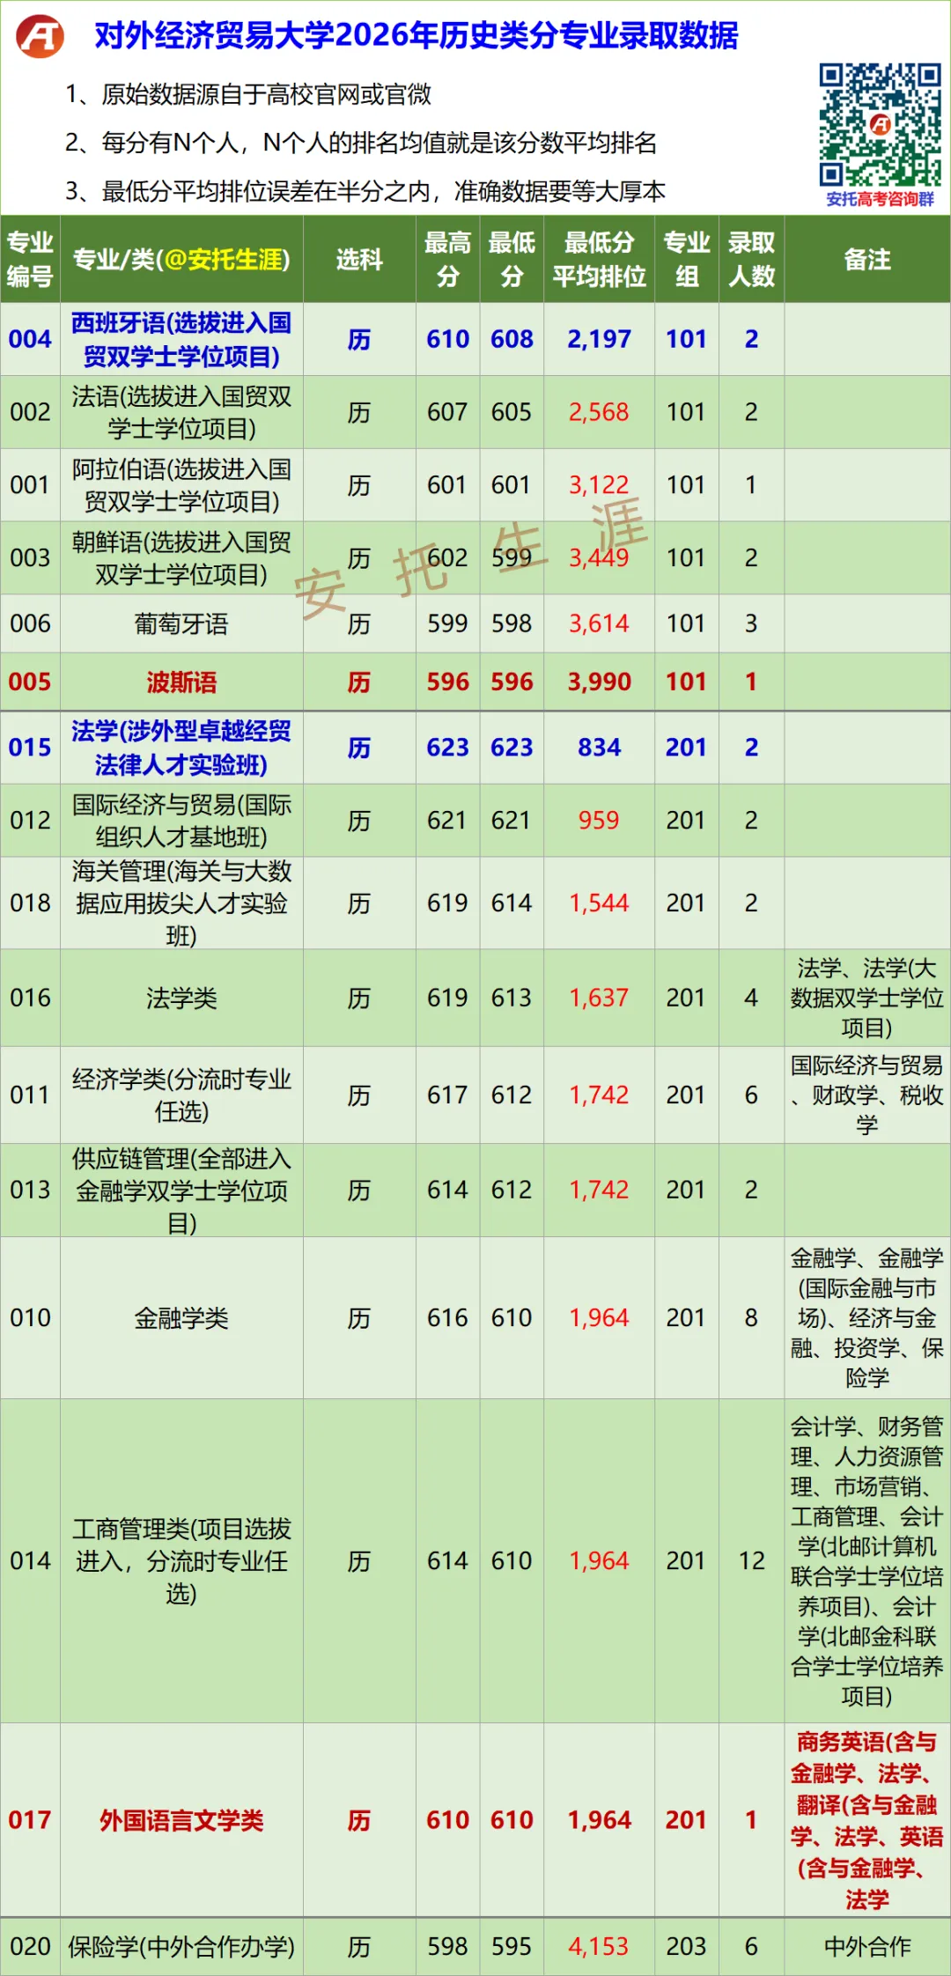The height and width of the screenshot is (1976, 951).
Task: Select the 法语(选拔进入国贸双学士学位项目) cell
Action: click(181, 412)
